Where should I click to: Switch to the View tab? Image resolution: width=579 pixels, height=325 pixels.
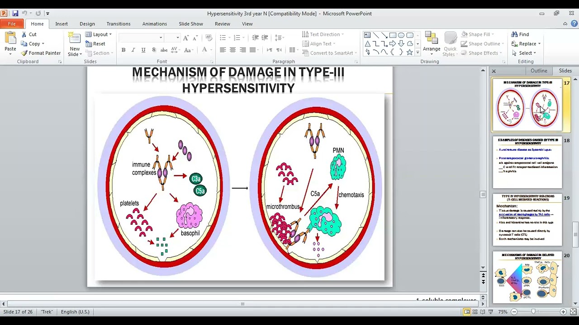[247, 24]
